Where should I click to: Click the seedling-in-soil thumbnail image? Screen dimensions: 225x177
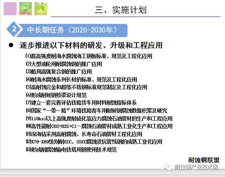coord(26,9)
